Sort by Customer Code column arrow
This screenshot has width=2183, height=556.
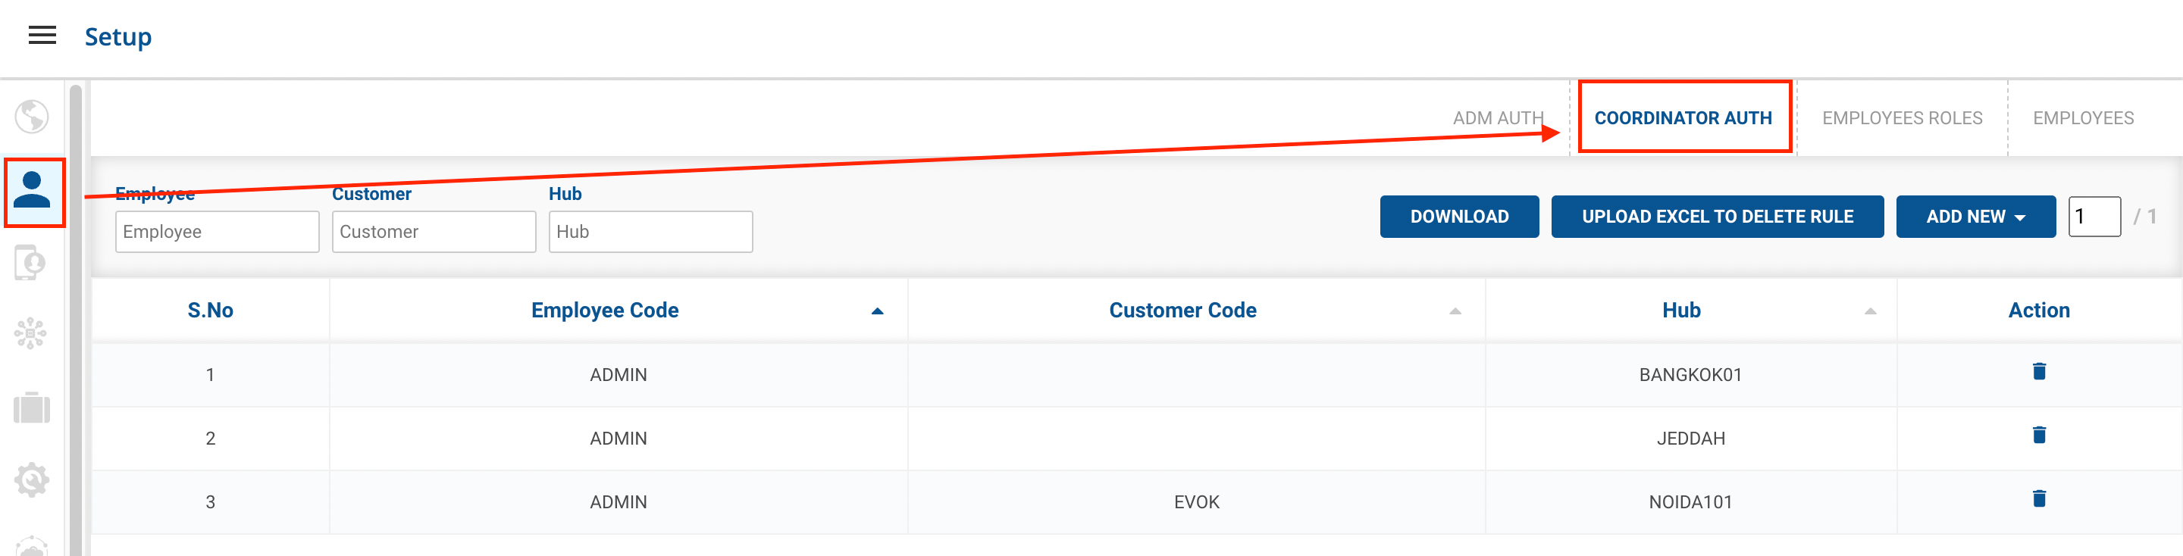tap(1455, 311)
